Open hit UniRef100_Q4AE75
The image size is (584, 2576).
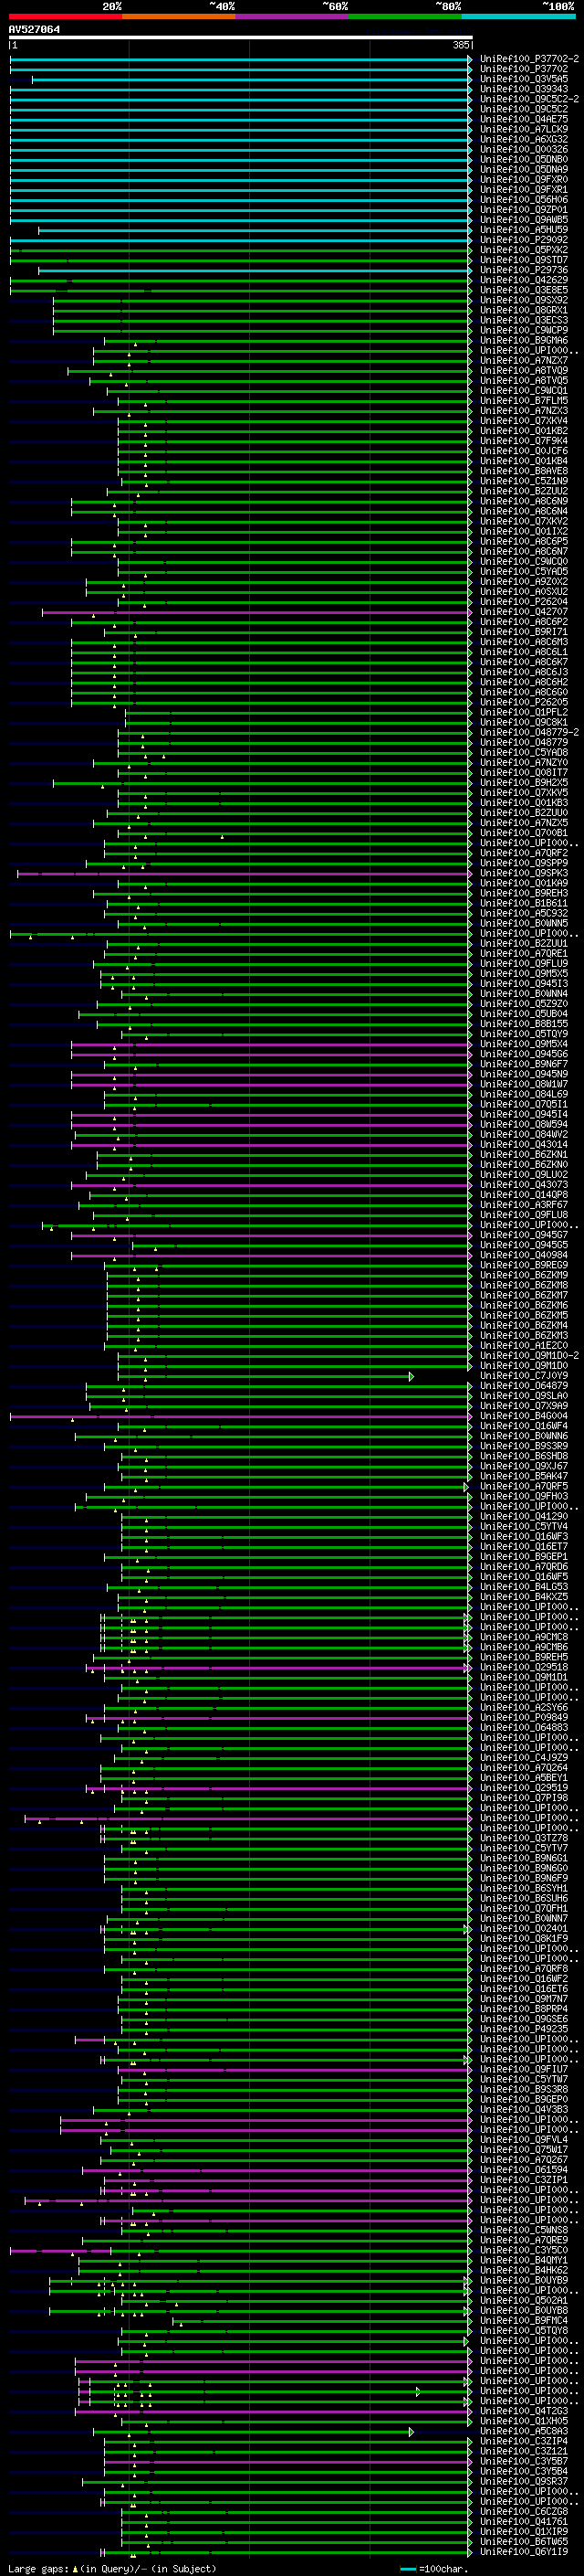tap(524, 119)
